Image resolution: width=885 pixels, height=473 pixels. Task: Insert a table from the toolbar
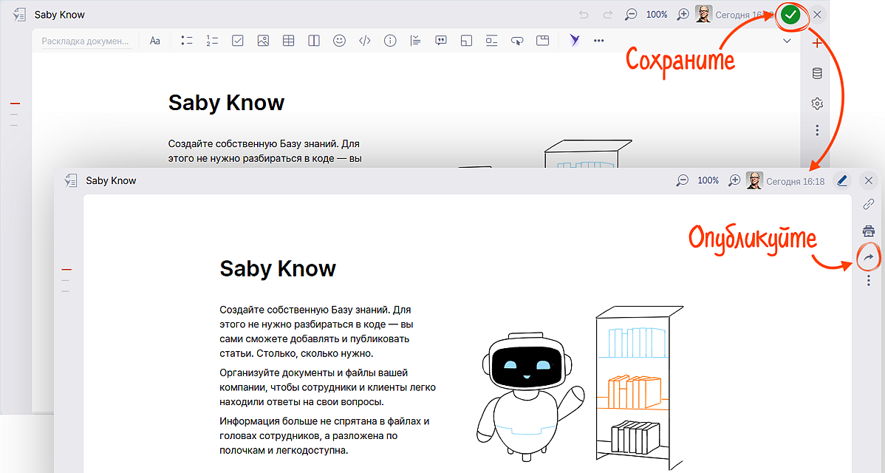pos(288,41)
